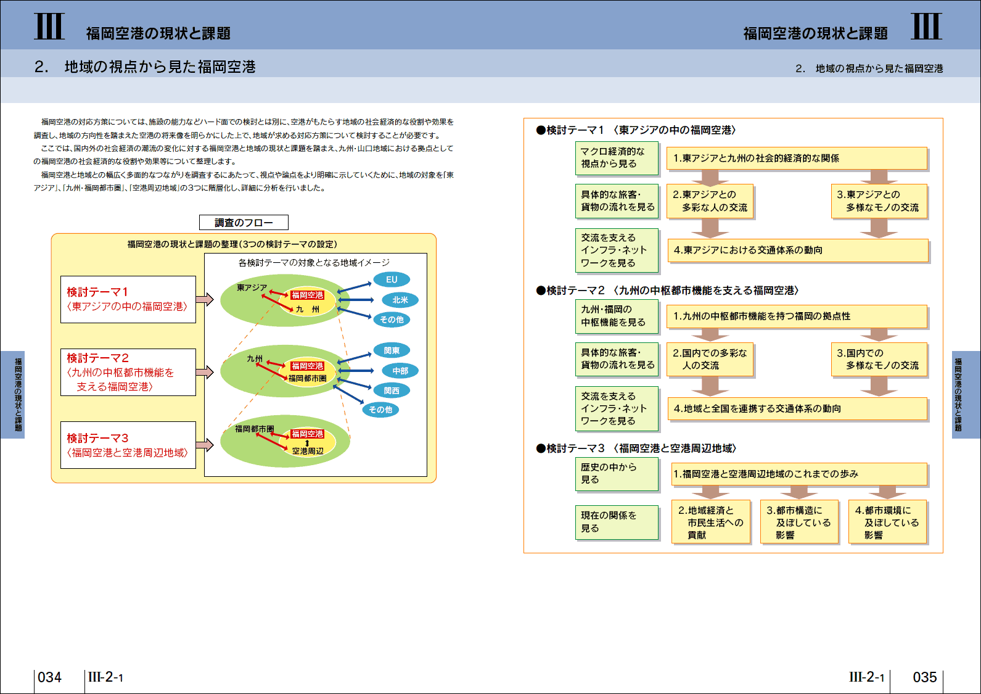
Task: Click the left header title '福岡空港の現状と課題'
Action: click(158, 33)
